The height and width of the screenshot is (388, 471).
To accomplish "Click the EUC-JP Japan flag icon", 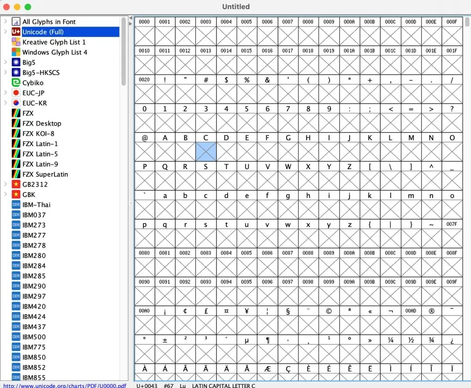I will coord(16,93).
